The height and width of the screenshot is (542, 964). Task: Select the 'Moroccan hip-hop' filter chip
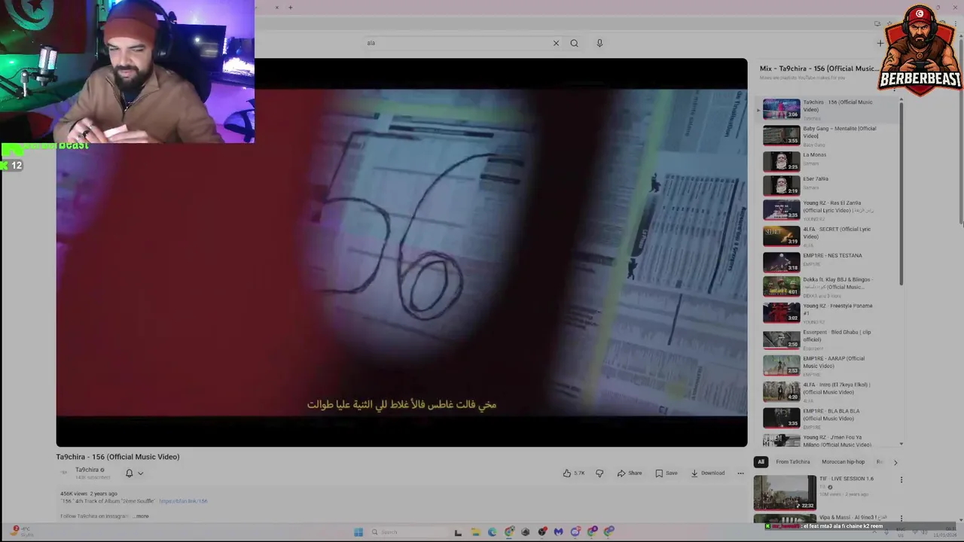coord(843,461)
